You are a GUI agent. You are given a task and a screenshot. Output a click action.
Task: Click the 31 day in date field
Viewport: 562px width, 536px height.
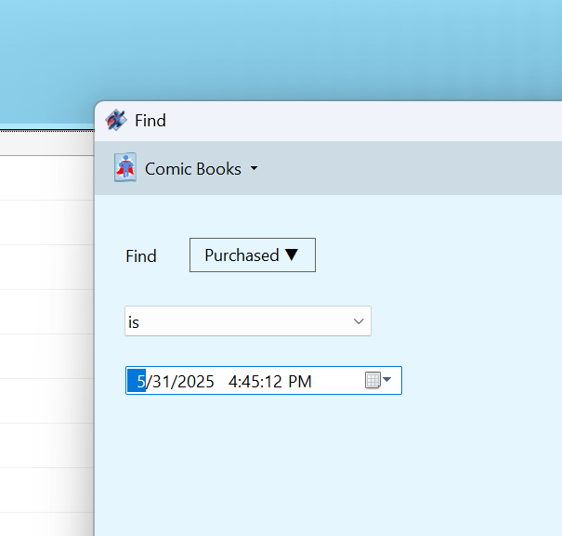coord(162,382)
